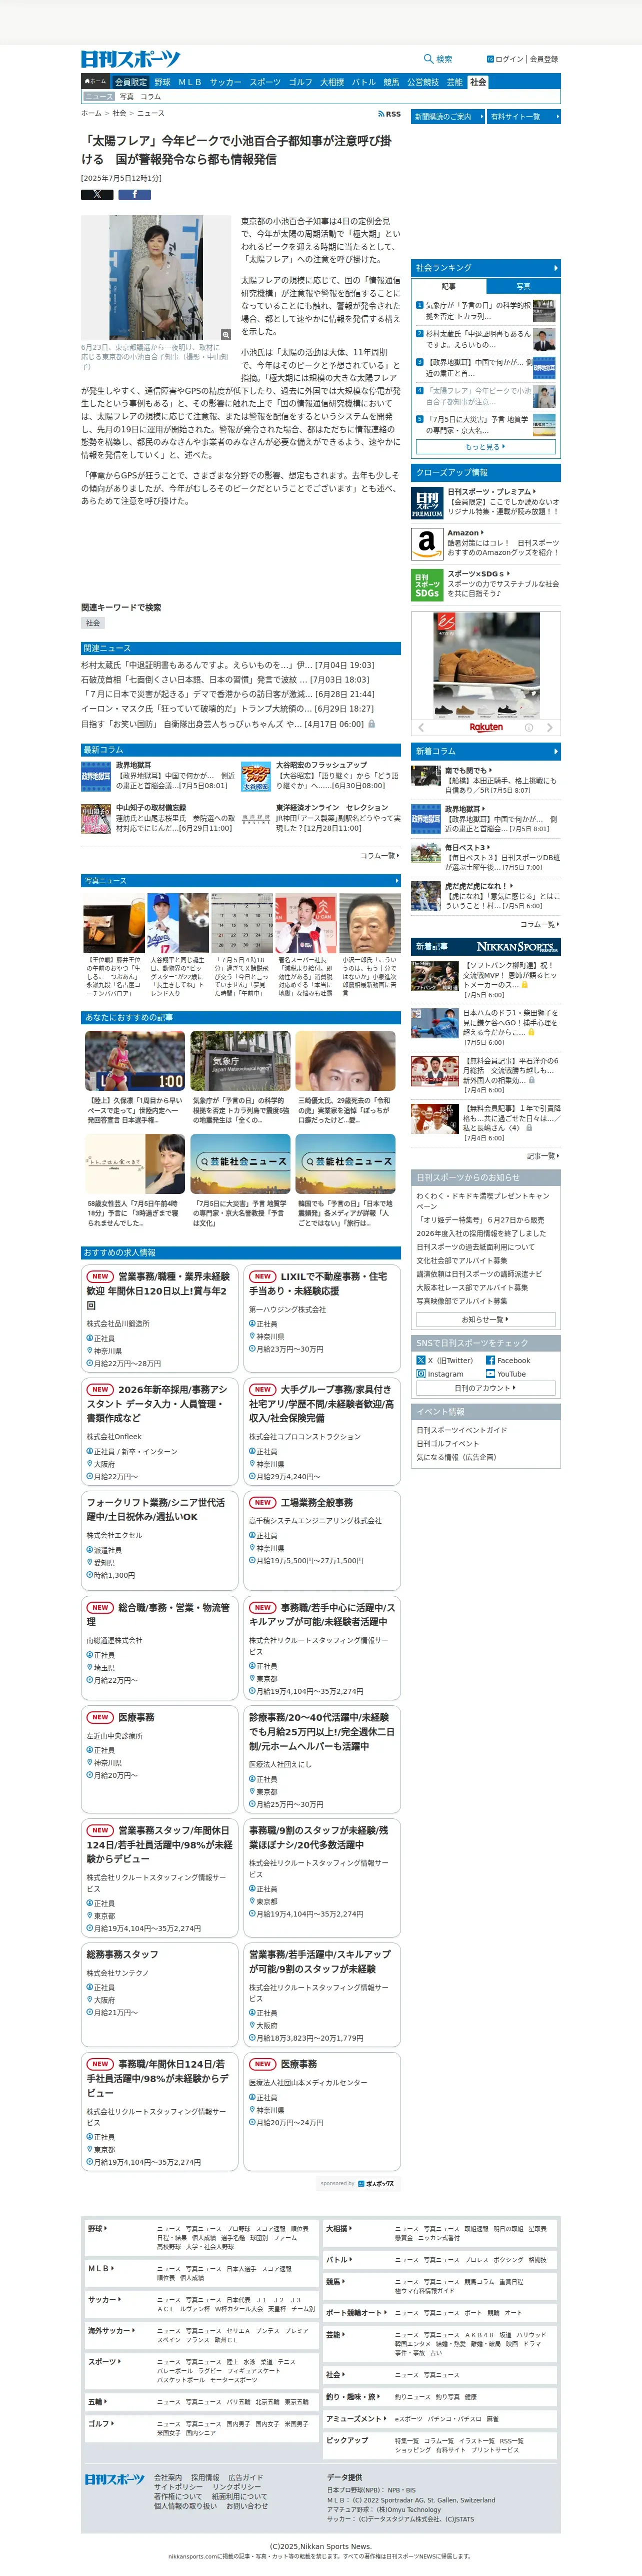
Task: Expand 写真ニュース section header arrow
Action: pyautogui.click(x=396, y=881)
